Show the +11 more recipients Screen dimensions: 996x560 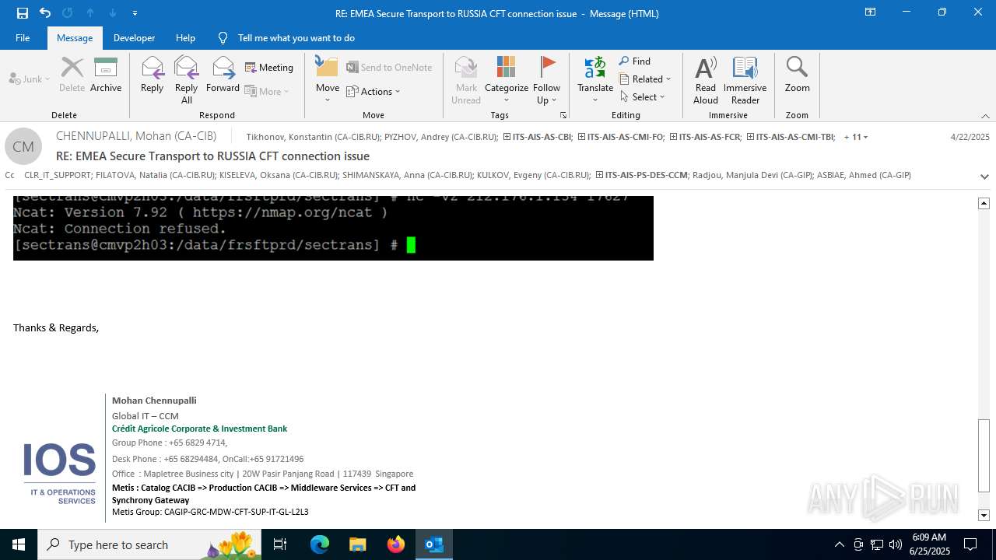(x=856, y=137)
